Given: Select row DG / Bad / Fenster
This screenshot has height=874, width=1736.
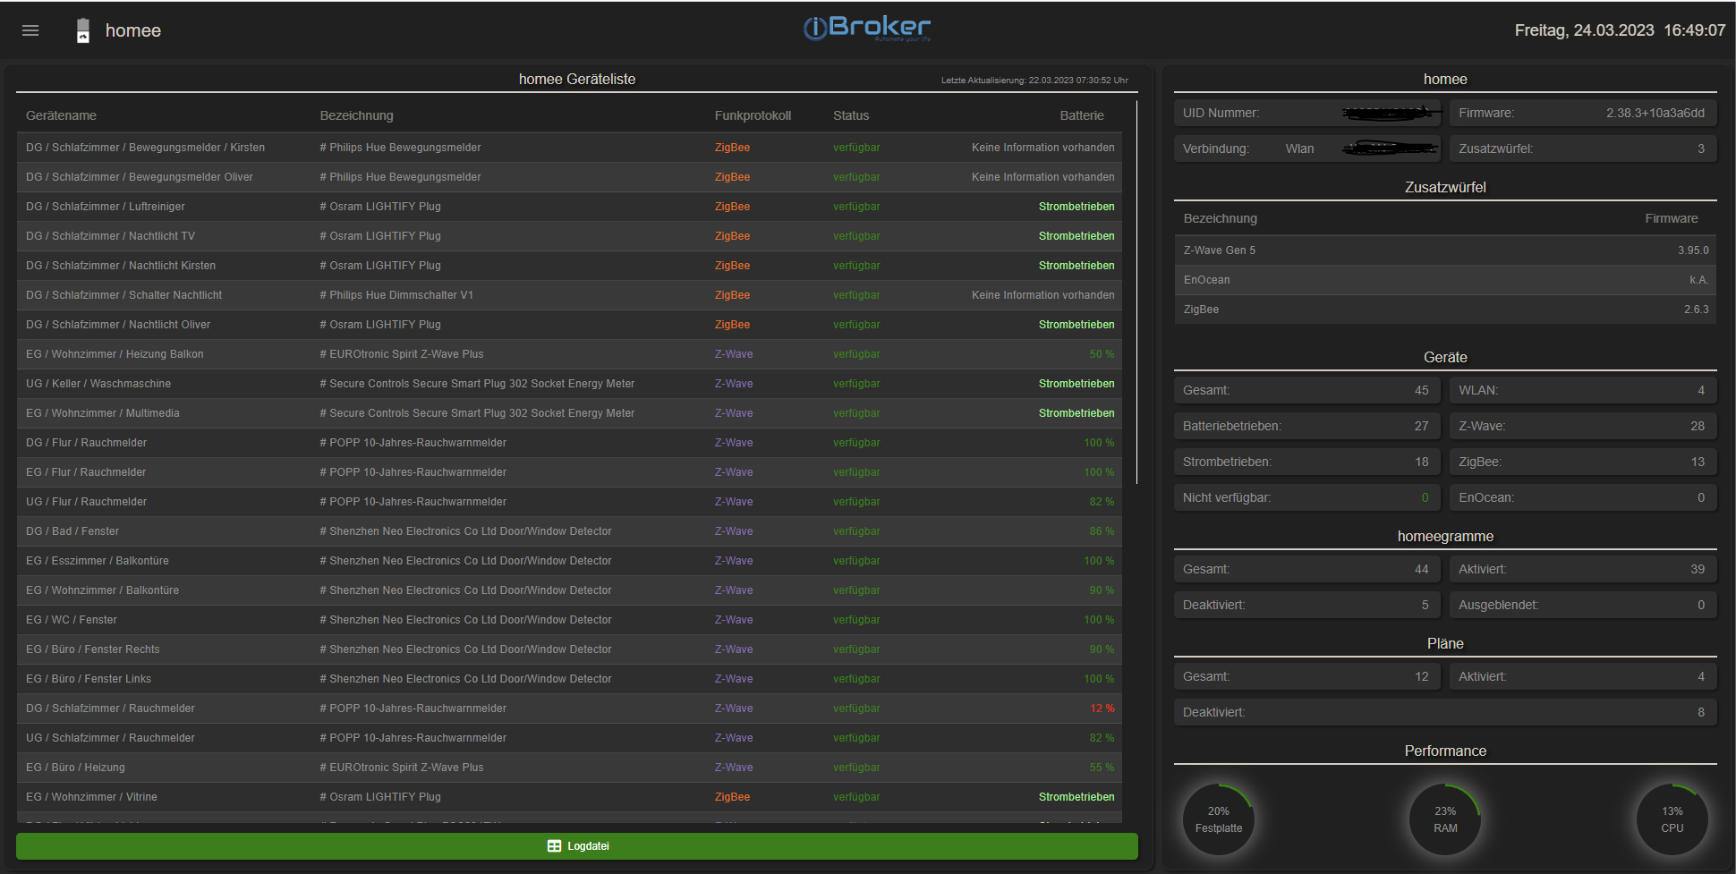Looking at the screenshot, I should pyautogui.click(x=569, y=531).
